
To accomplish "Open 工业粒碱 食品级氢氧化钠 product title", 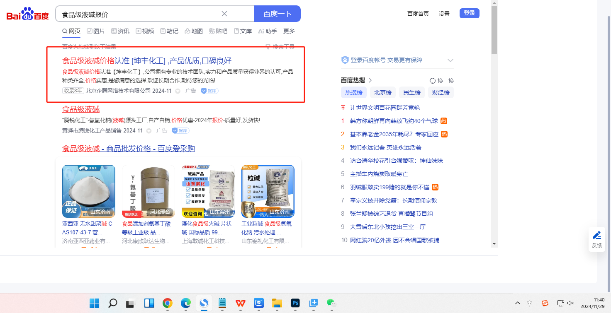I will click(266, 228).
